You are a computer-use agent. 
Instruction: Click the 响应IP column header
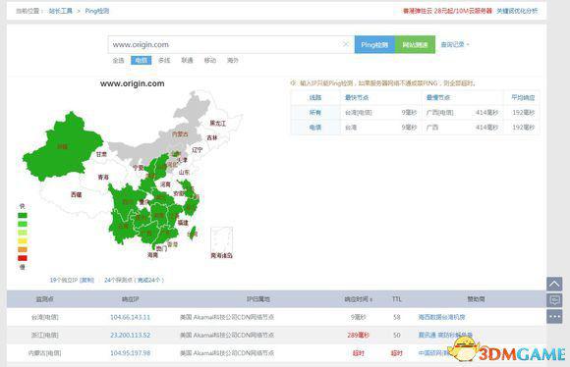point(130,299)
